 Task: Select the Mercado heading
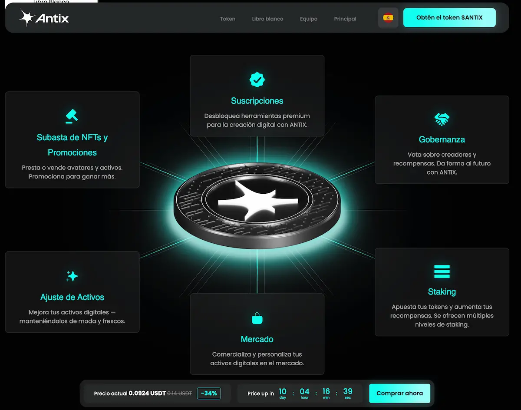click(x=257, y=339)
